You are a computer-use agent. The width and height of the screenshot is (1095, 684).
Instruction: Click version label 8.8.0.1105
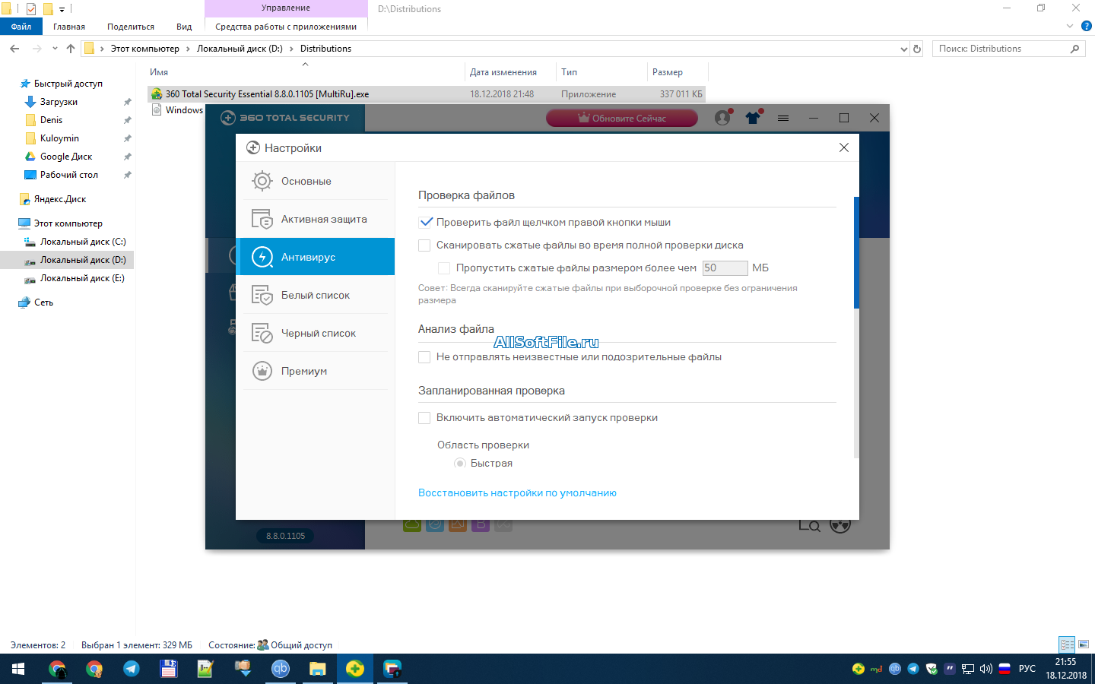click(286, 536)
